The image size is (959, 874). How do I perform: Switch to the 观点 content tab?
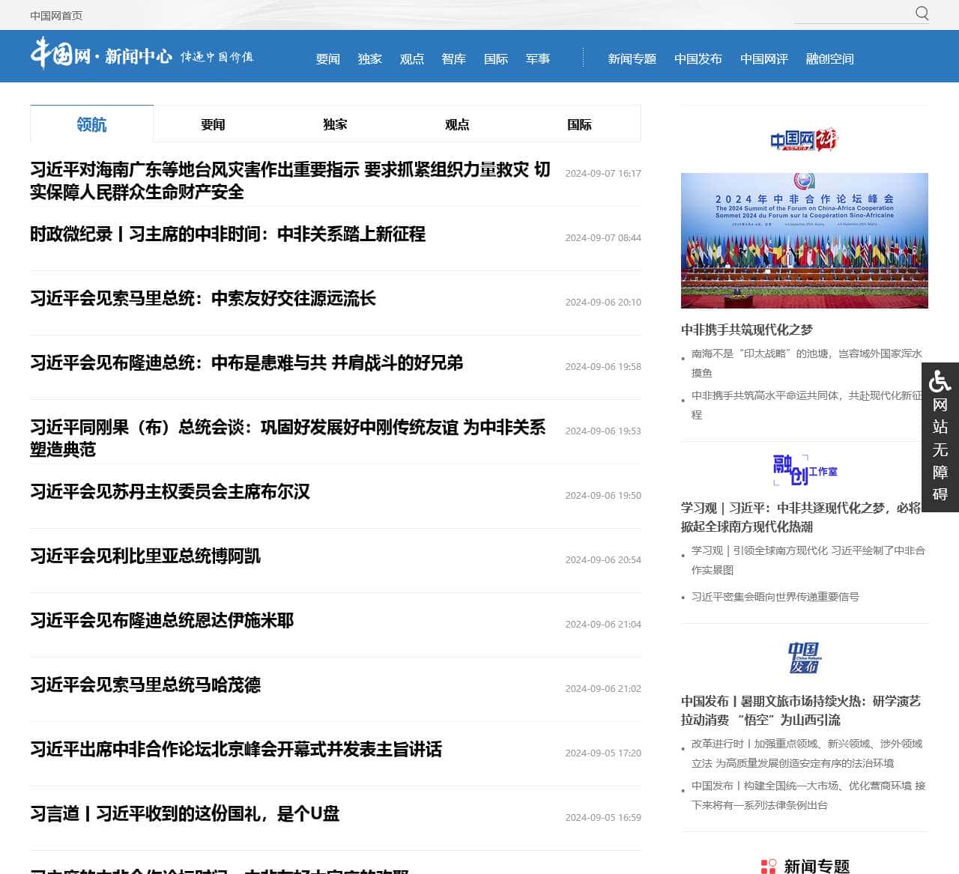pos(457,124)
